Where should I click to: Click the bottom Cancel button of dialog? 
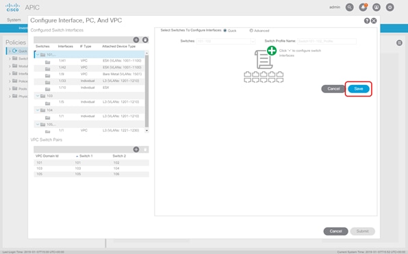[x=335, y=231]
